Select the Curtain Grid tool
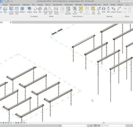This screenshot has height=127, width=133. [17, 11]
